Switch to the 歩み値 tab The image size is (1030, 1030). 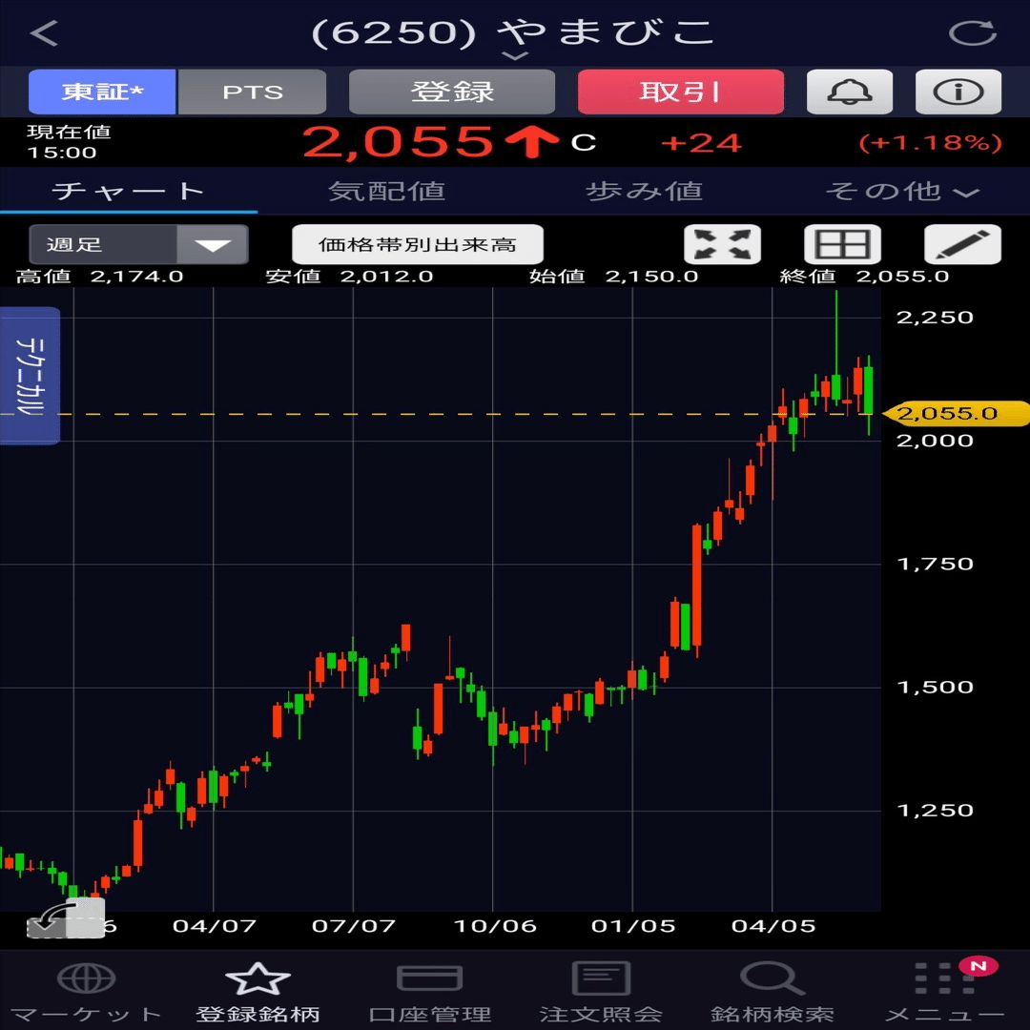(x=644, y=191)
